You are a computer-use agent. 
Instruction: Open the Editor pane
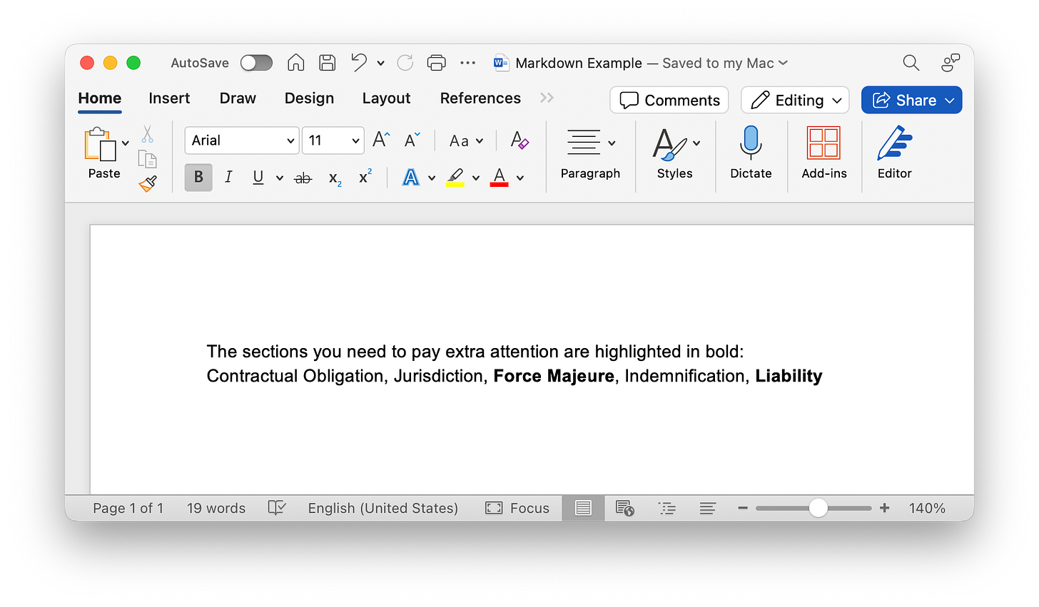(894, 151)
